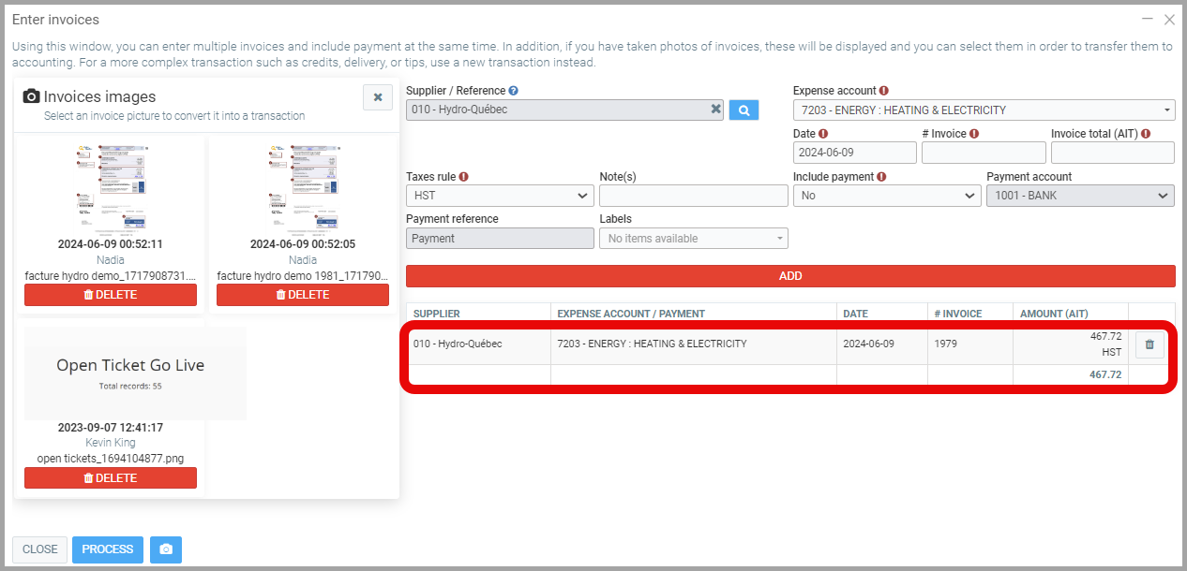Click the supplier search magnifier button
This screenshot has width=1187, height=571.
744,110
